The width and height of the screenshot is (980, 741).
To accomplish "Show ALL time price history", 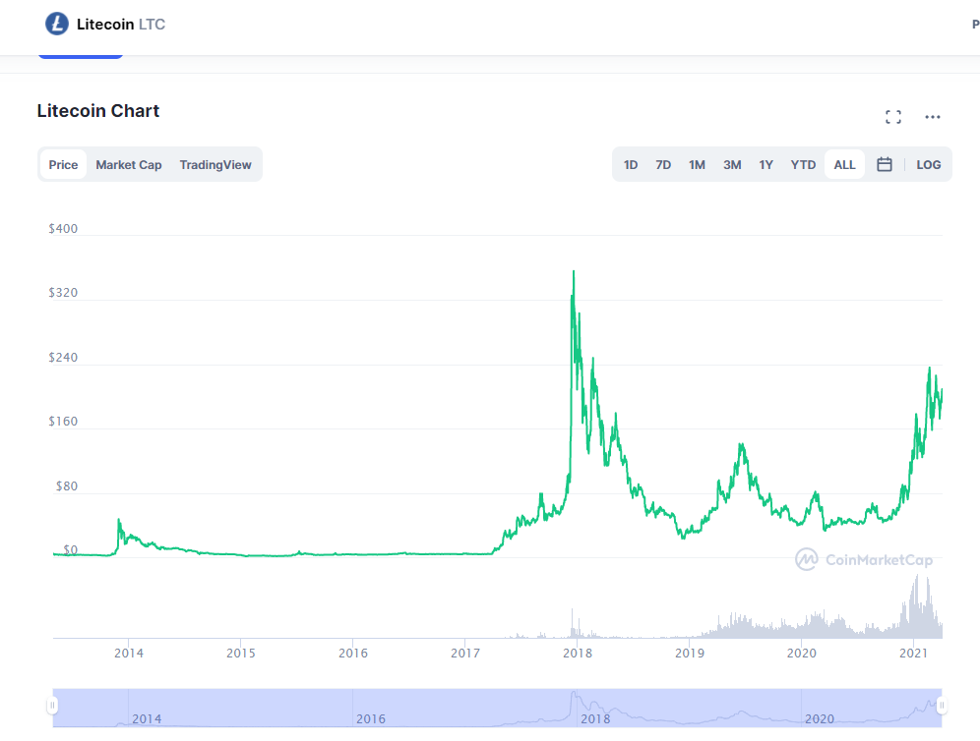I will [844, 165].
